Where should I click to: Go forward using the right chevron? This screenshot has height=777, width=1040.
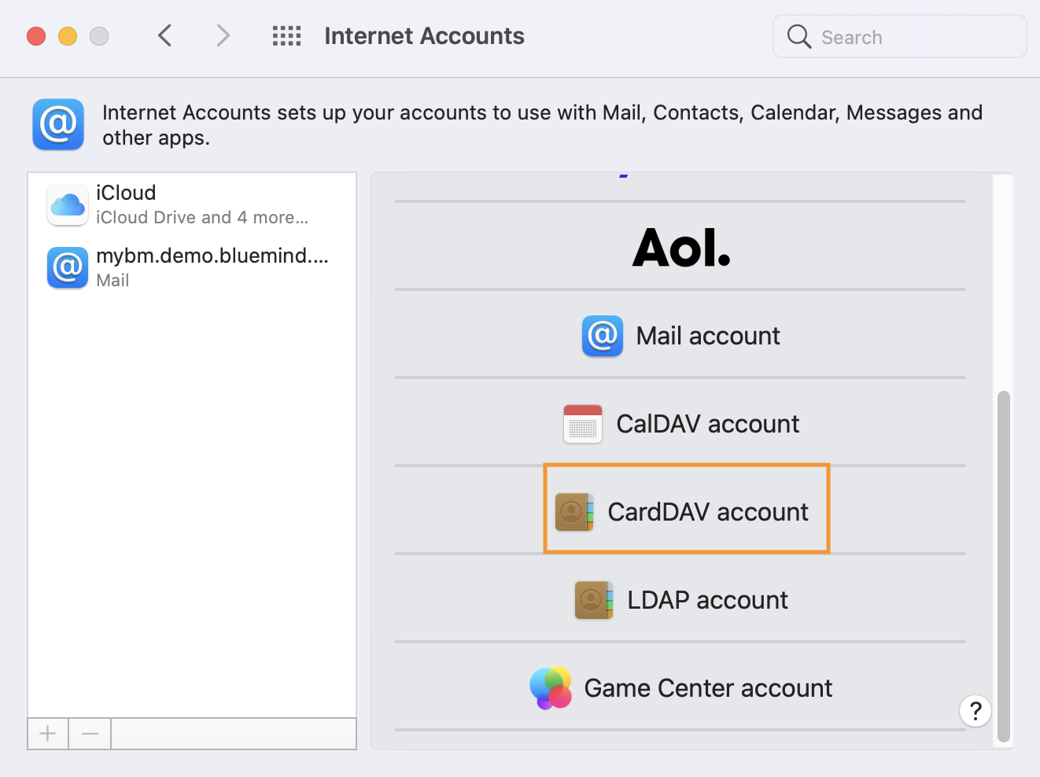pos(223,36)
